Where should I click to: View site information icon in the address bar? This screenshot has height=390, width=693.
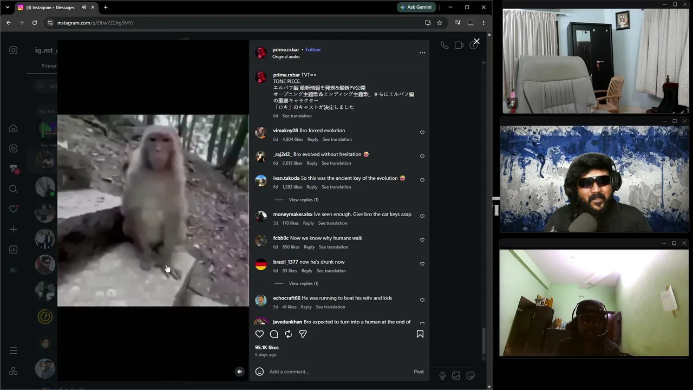[x=50, y=23]
